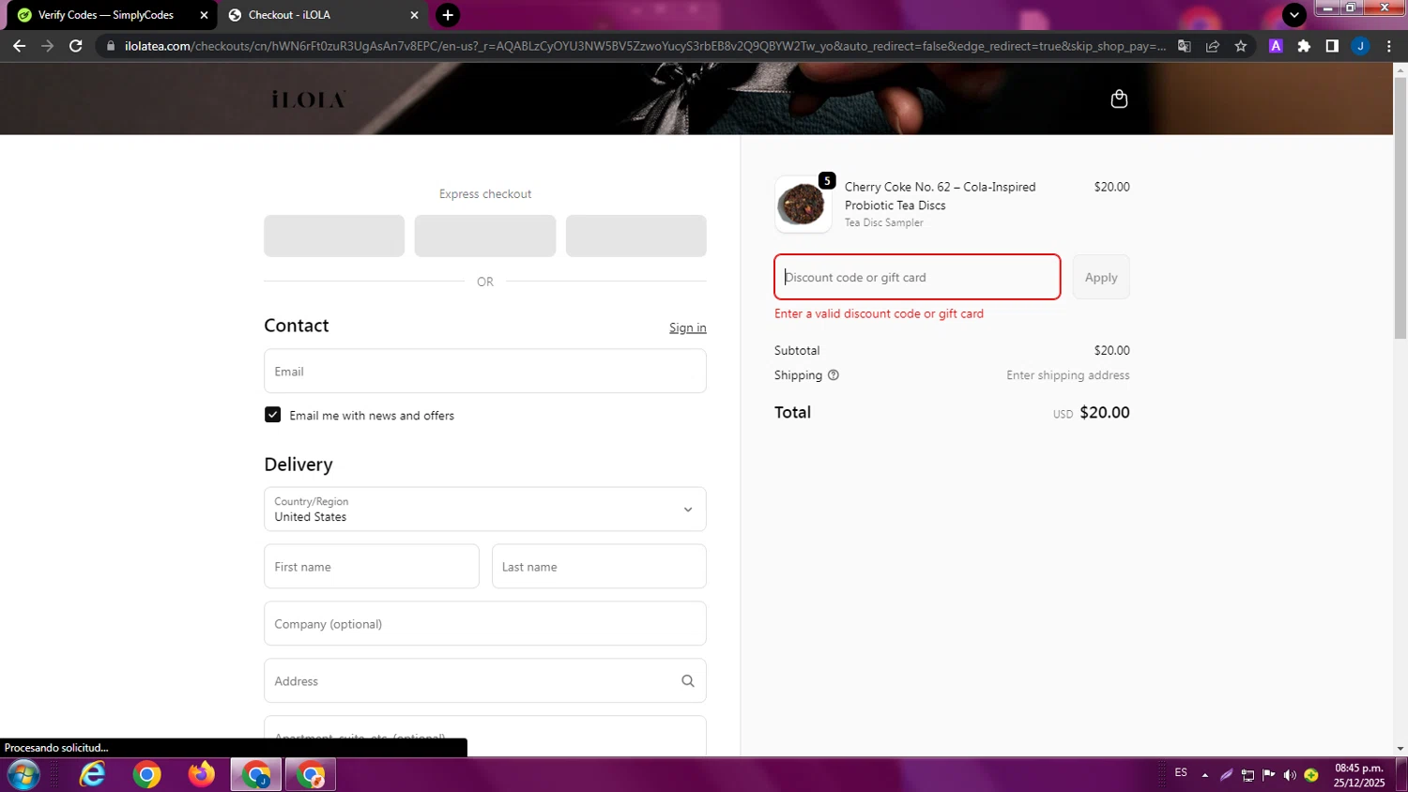Switch to Chrome window with J profile badge
This screenshot has width=1408, height=792.
click(x=256, y=775)
